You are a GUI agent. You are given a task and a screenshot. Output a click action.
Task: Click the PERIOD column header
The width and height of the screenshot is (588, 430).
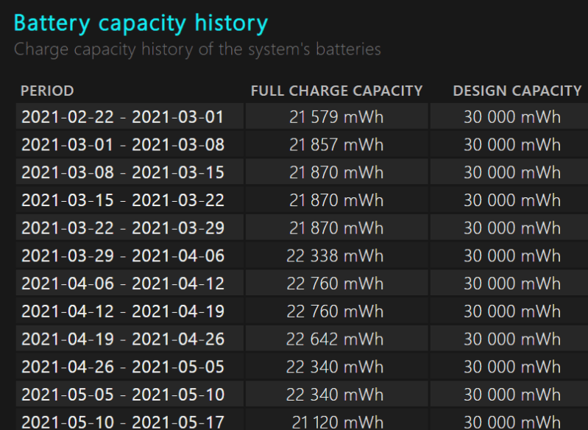coord(47,91)
